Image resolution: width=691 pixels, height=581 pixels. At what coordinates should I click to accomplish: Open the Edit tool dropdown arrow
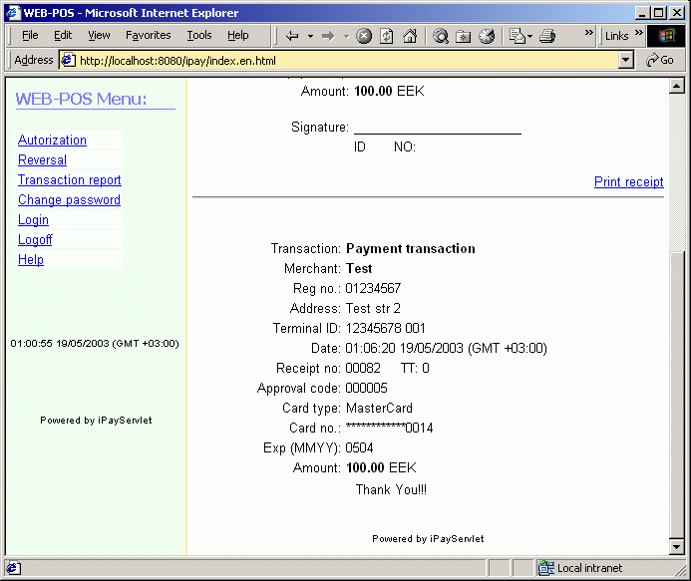point(529,36)
